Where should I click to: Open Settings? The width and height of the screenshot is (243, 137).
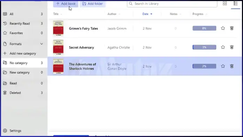[x=15, y=131]
